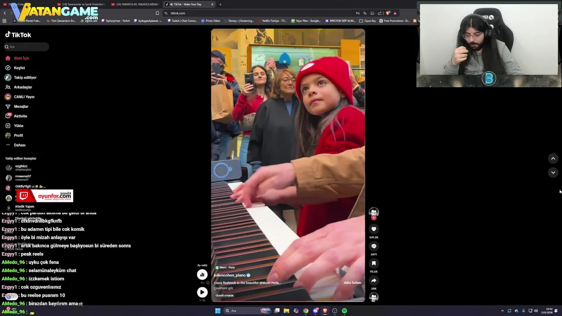Switch to 'YABANCILAR, YABANCILARDAN' tab
Image resolution: width=562 pixels, height=316 pixels.
coord(135,4)
